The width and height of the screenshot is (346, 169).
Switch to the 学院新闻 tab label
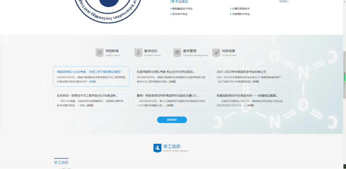click(112, 51)
